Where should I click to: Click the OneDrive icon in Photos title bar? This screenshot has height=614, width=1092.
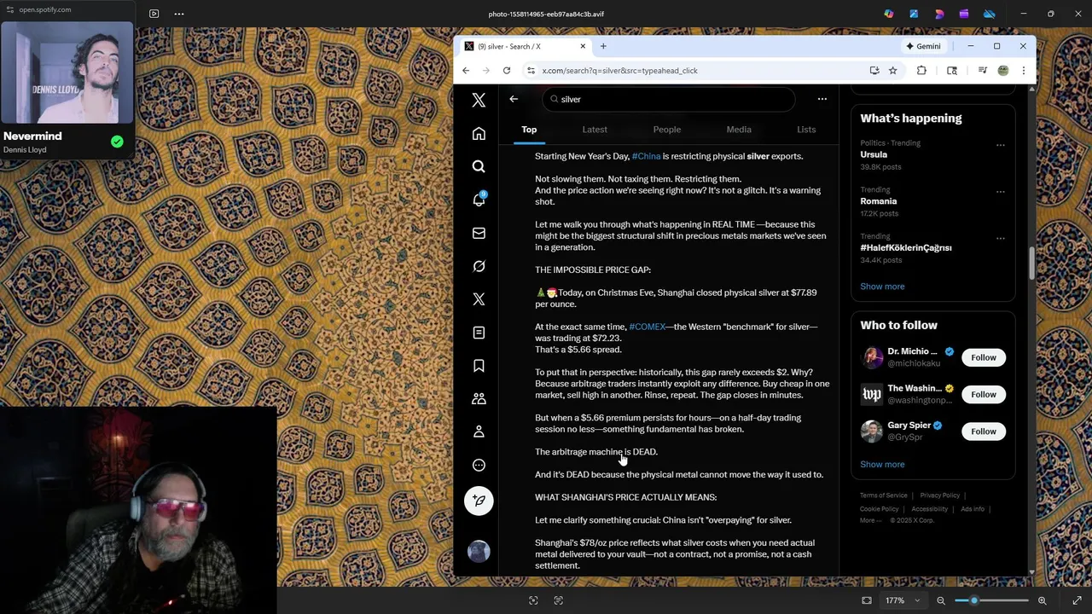[989, 14]
